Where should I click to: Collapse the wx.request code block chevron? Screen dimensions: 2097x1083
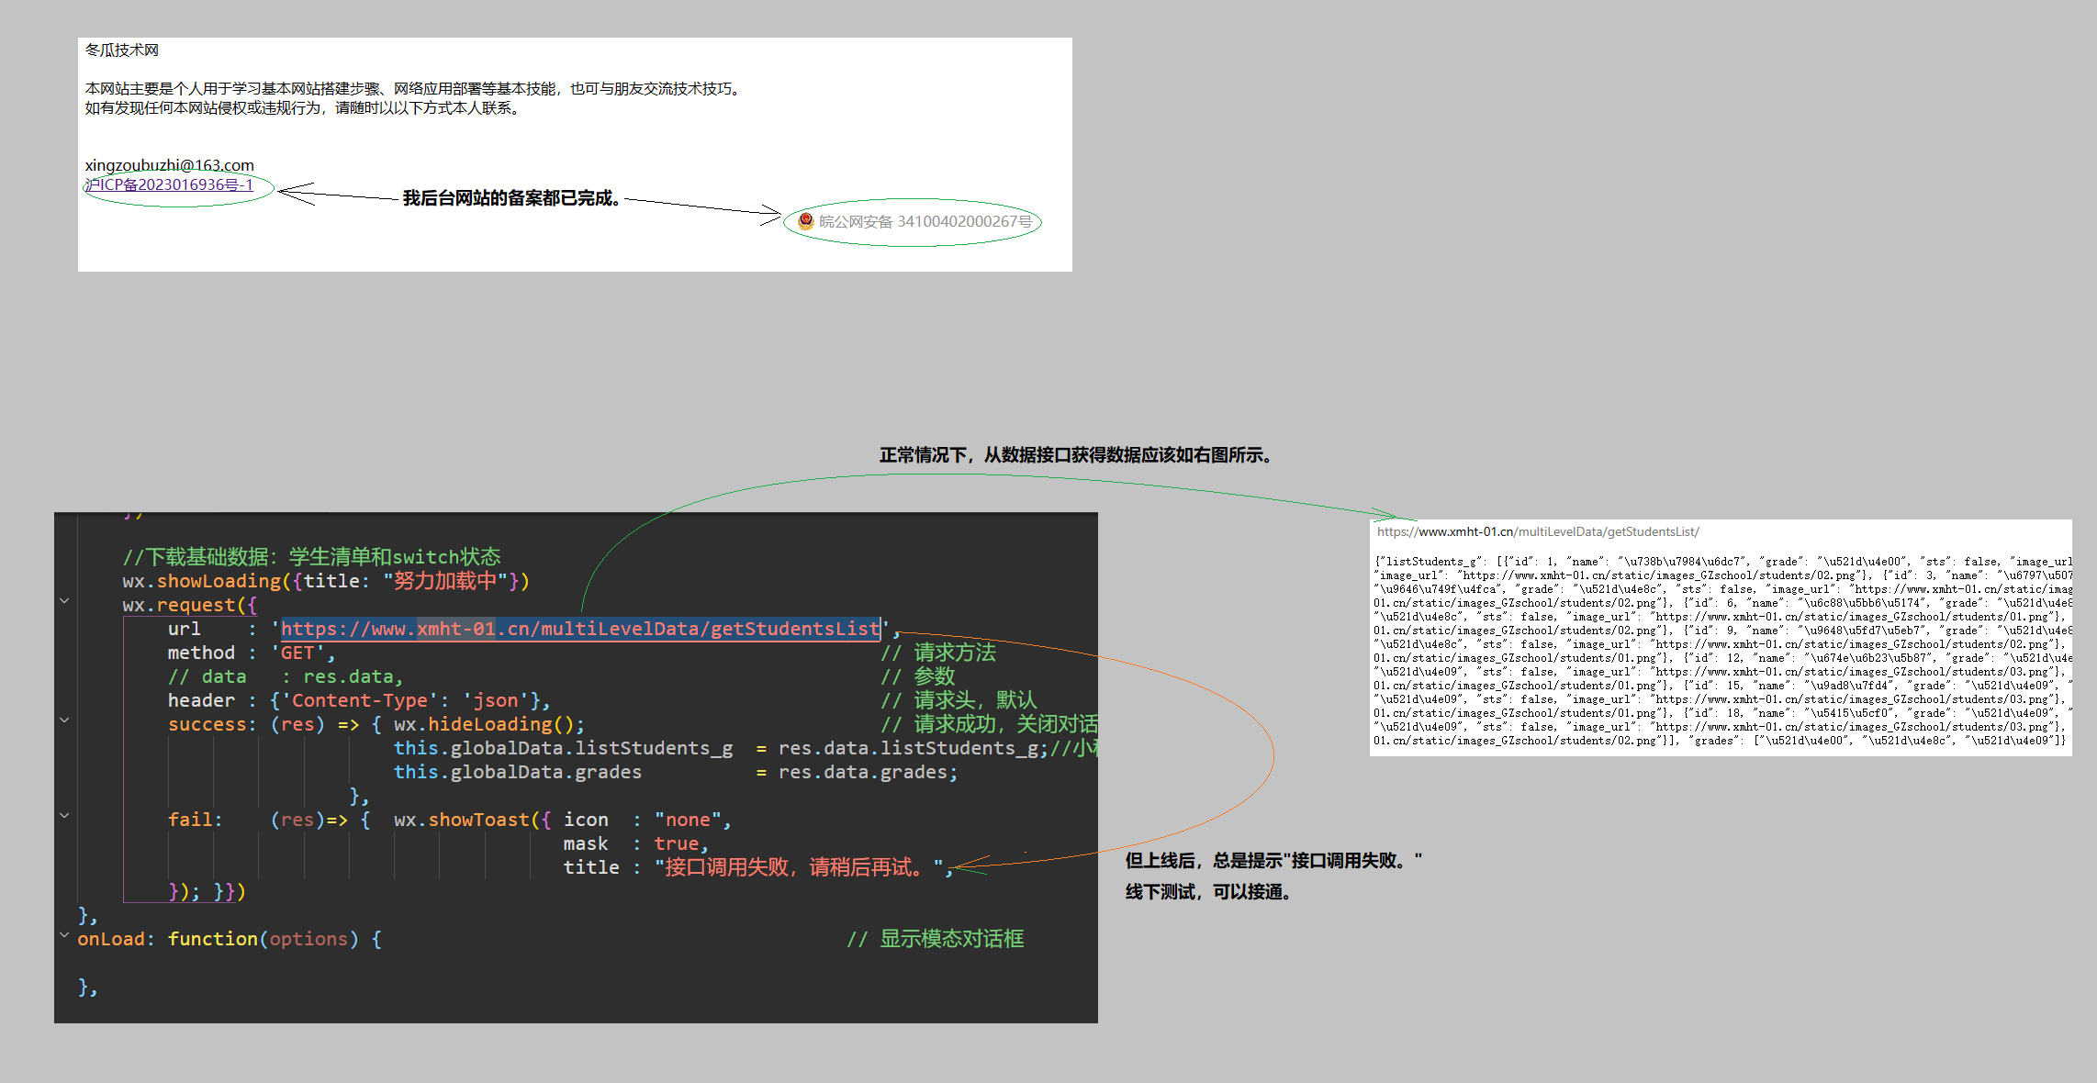click(x=64, y=600)
